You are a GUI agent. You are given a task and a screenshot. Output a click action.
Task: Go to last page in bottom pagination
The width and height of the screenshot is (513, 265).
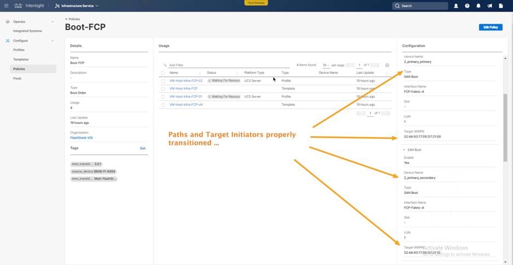pyautogui.click(x=388, y=113)
